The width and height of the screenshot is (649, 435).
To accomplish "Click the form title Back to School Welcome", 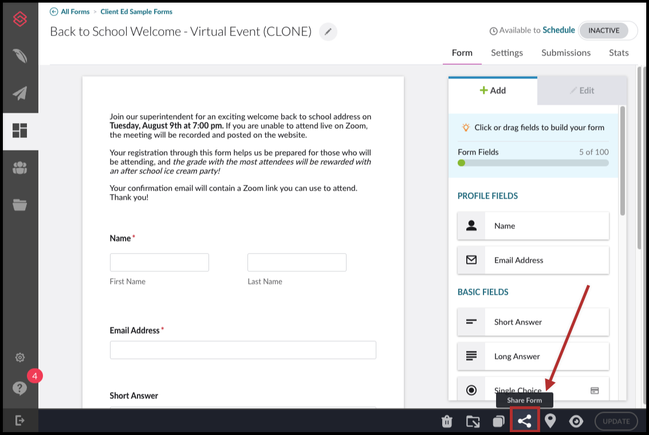I will 181,32.
